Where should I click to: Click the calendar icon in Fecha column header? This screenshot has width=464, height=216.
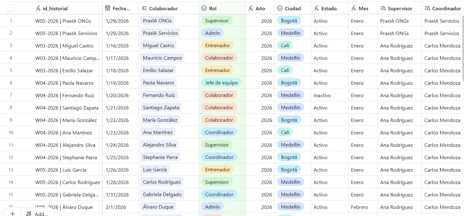[108, 8]
